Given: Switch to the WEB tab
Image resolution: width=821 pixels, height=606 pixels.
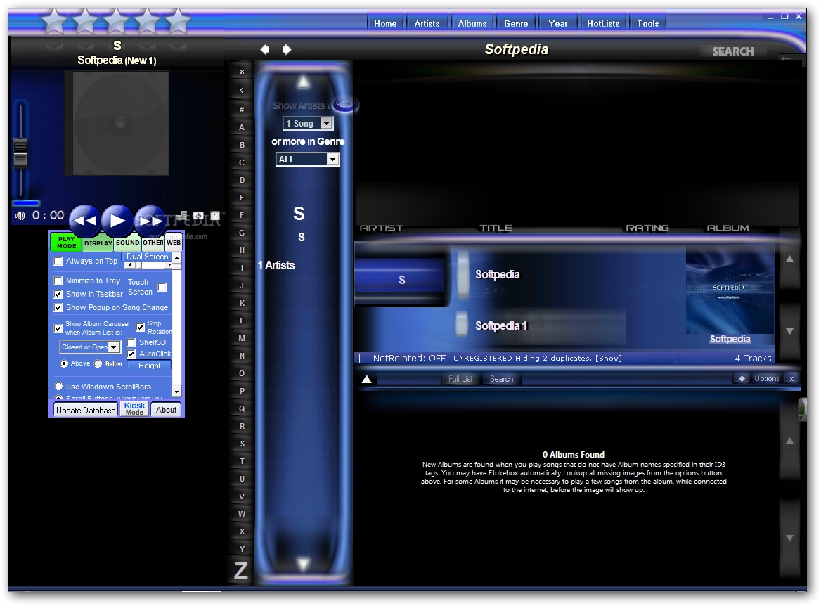Looking at the screenshot, I should [x=174, y=243].
